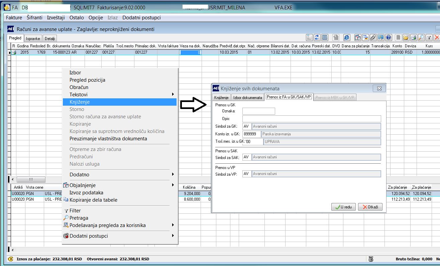The image size is (440, 266).
Task: Click the weight icon in status bar
Action: click(x=370, y=259)
